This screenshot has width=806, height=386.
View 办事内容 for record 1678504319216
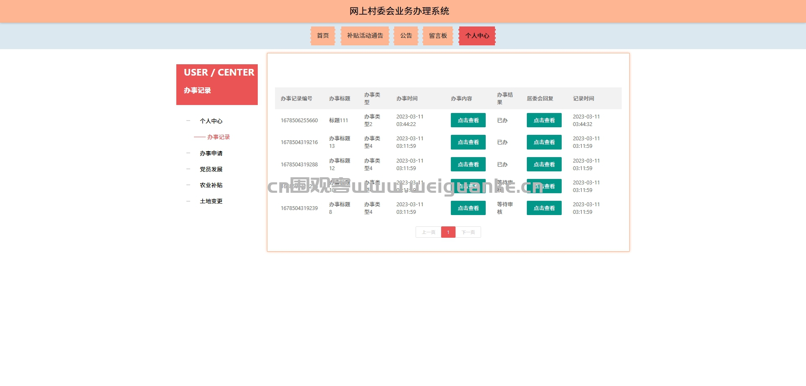468,142
